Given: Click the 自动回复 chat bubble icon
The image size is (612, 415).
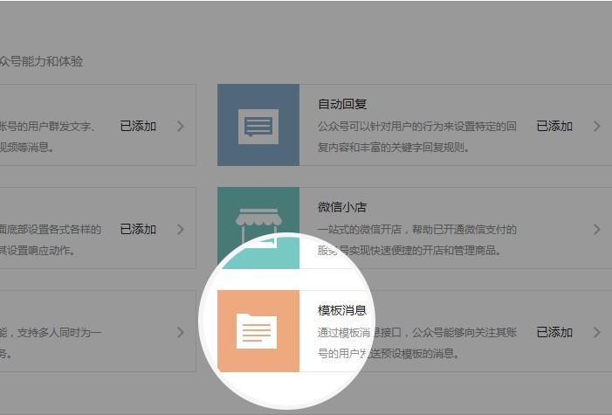Looking at the screenshot, I should click(258, 125).
